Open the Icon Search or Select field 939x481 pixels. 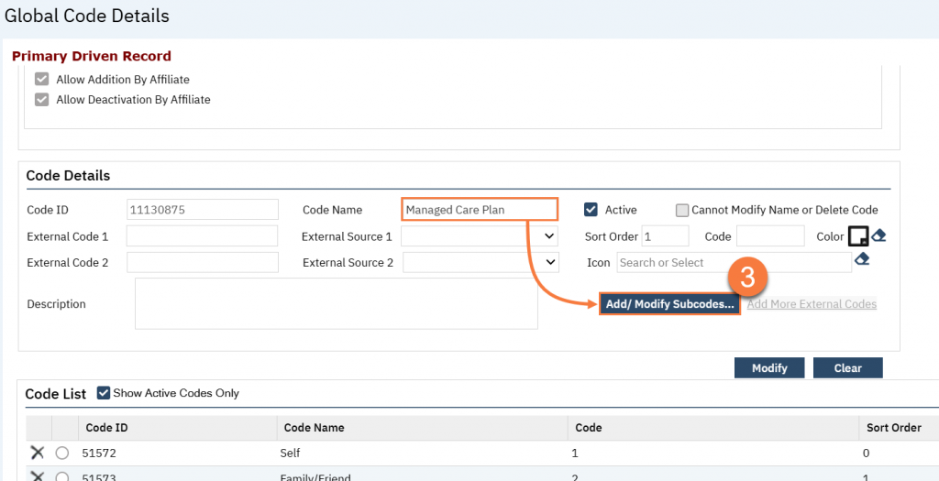(734, 263)
